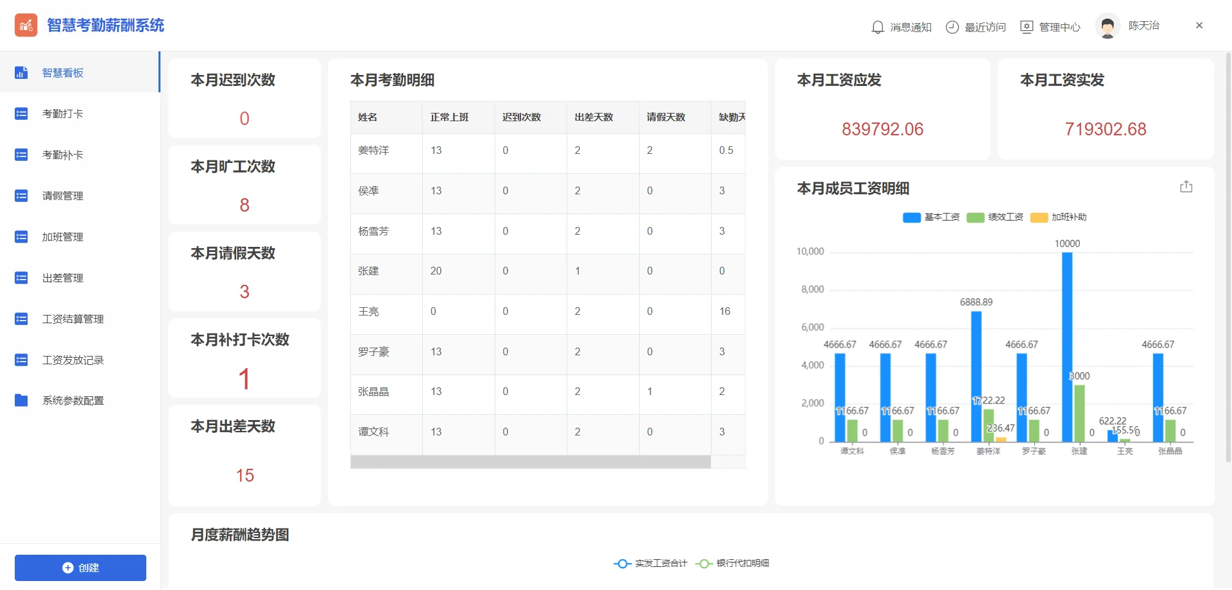Close the window with the X icon
The image size is (1232, 590).
click(x=1199, y=26)
